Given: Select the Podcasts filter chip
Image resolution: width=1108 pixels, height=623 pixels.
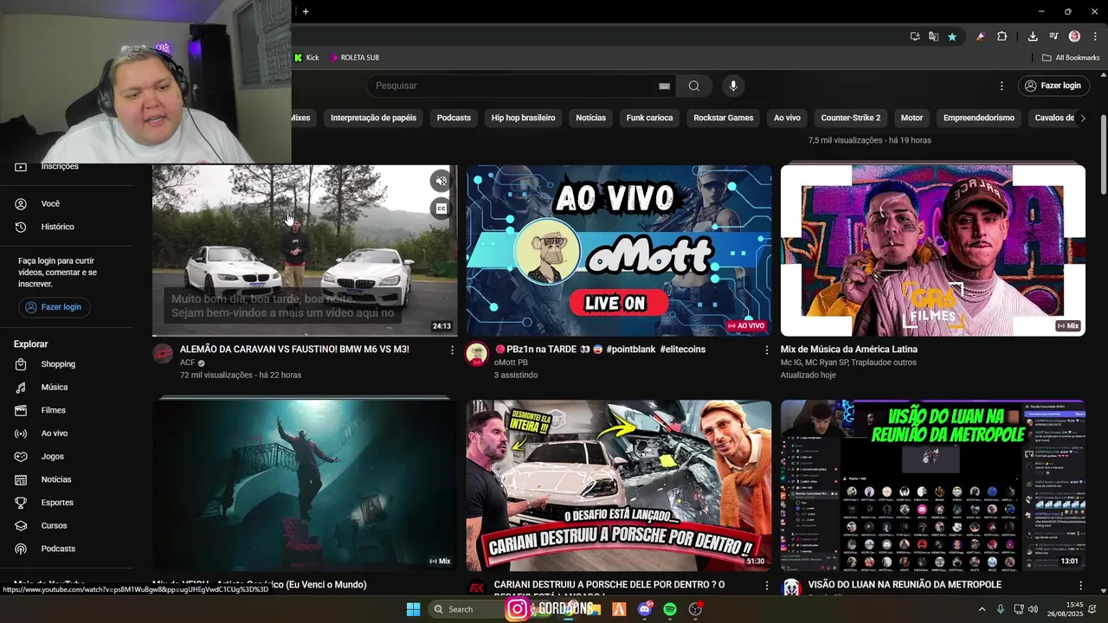Looking at the screenshot, I should (x=454, y=118).
